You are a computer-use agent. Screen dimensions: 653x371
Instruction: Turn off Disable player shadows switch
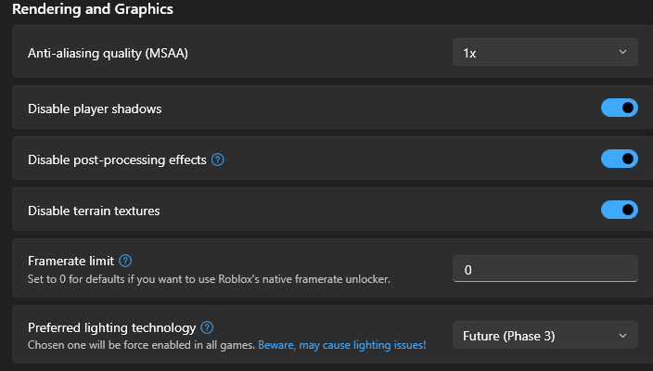click(x=619, y=109)
